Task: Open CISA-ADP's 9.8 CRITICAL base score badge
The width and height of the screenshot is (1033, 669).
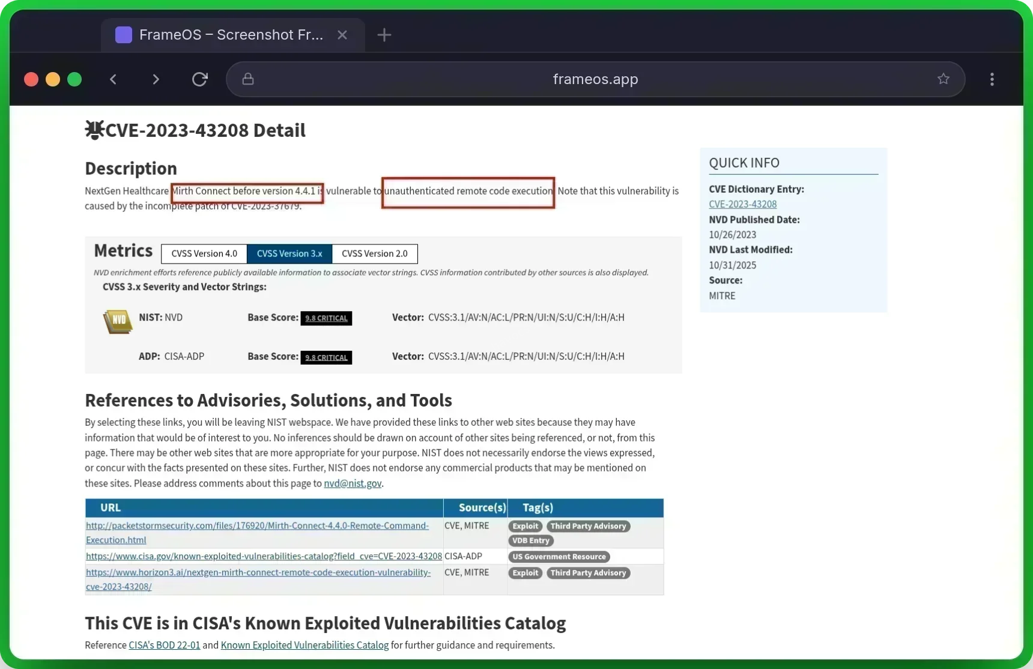Action: coord(326,357)
